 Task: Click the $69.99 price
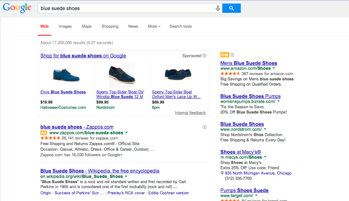[x=158, y=102]
